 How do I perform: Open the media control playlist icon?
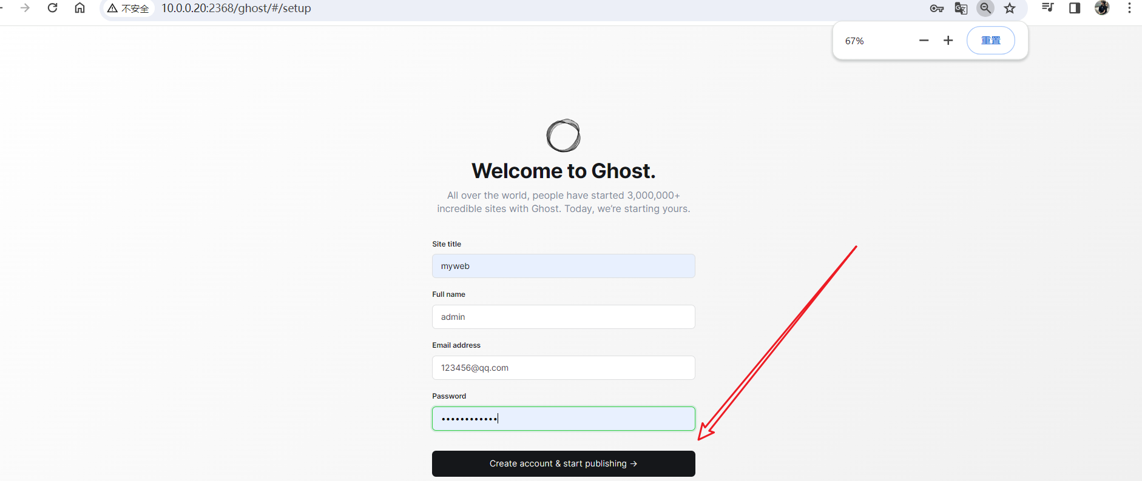pos(1048,8)
